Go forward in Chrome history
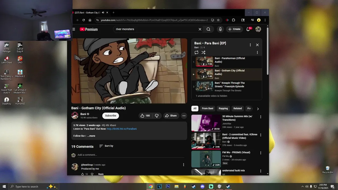338x190 pixels. click(x=77, y=20)
